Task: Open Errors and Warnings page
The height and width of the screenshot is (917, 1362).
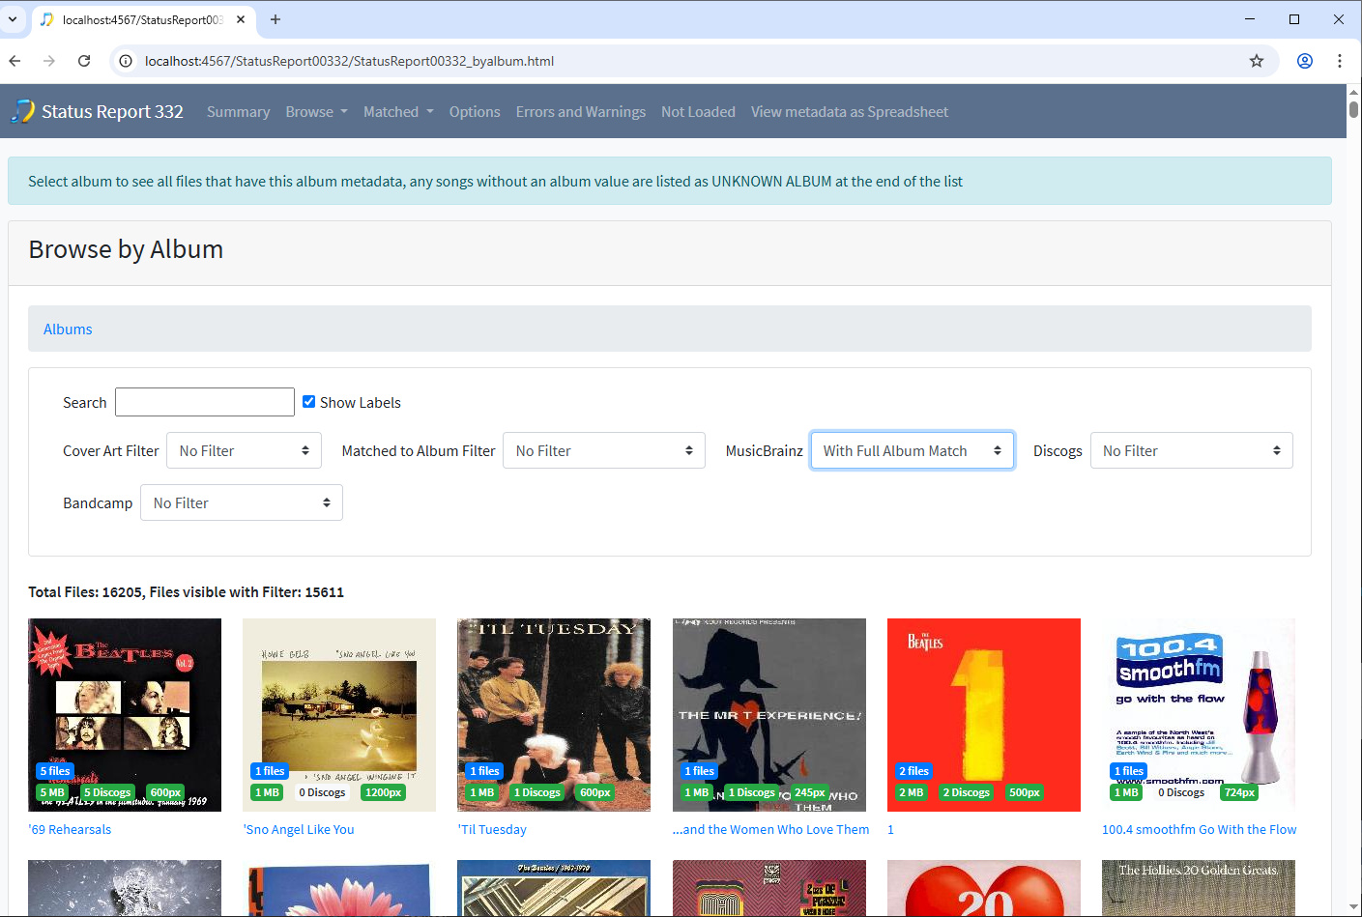Action: coord(581,112)
